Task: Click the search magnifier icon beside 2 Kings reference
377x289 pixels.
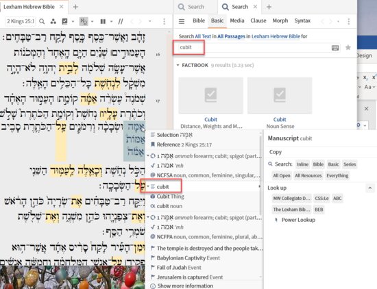Action: click(x=42, y=22)
